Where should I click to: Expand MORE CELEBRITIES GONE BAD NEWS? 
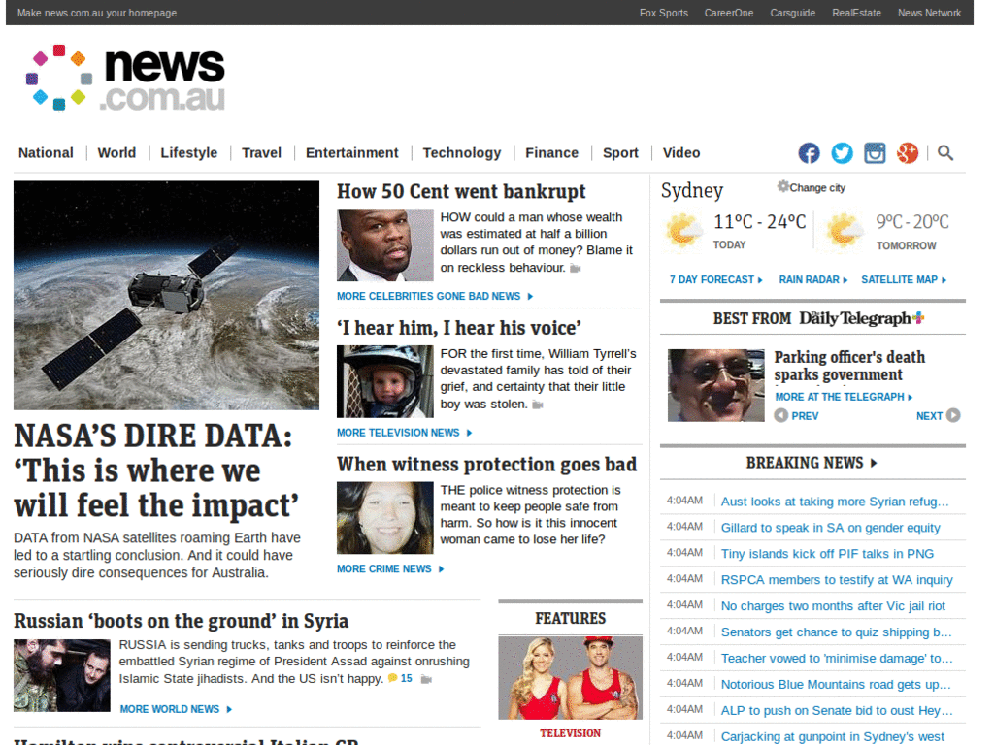click(x=435, y=296)
